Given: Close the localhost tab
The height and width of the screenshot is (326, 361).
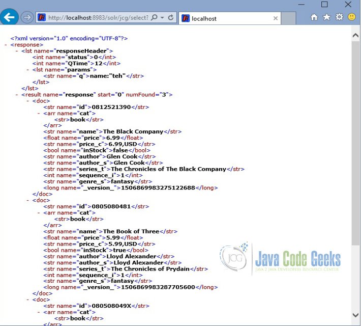Looking at the screenshot, I should tap(276, 18).
